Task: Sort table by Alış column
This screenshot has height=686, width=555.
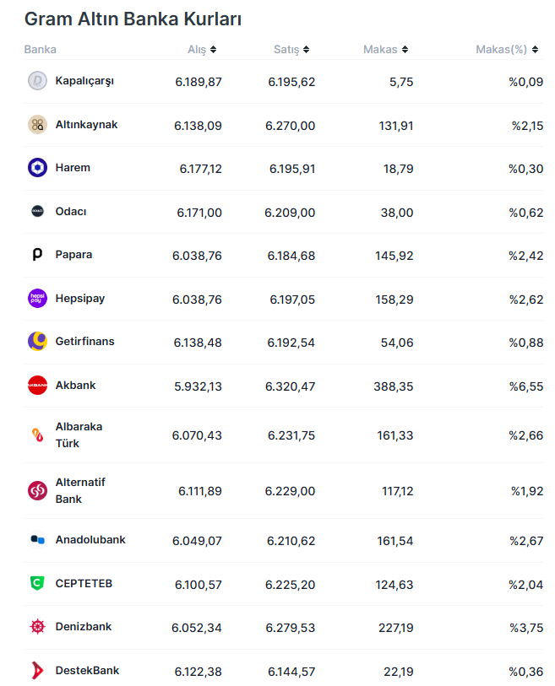Action: pyautogui.click(x=202, y=50)
